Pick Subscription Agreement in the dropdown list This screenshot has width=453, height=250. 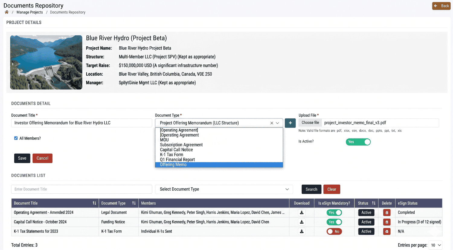(x=219, y=145)
